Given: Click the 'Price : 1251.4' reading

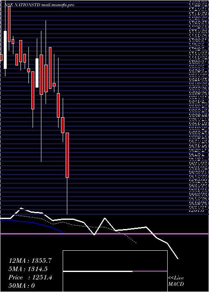Looking at the screenshot, I should [x=31, y=277].
